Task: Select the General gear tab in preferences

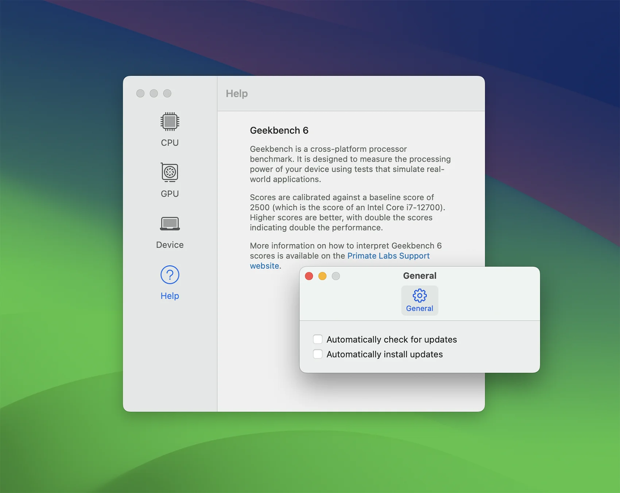Action: point(419,300)
